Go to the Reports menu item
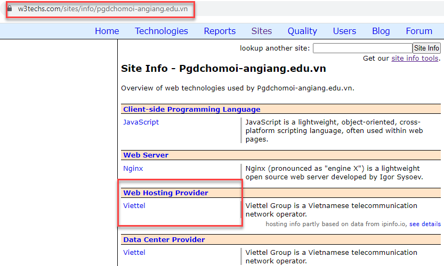 (220, 31)
